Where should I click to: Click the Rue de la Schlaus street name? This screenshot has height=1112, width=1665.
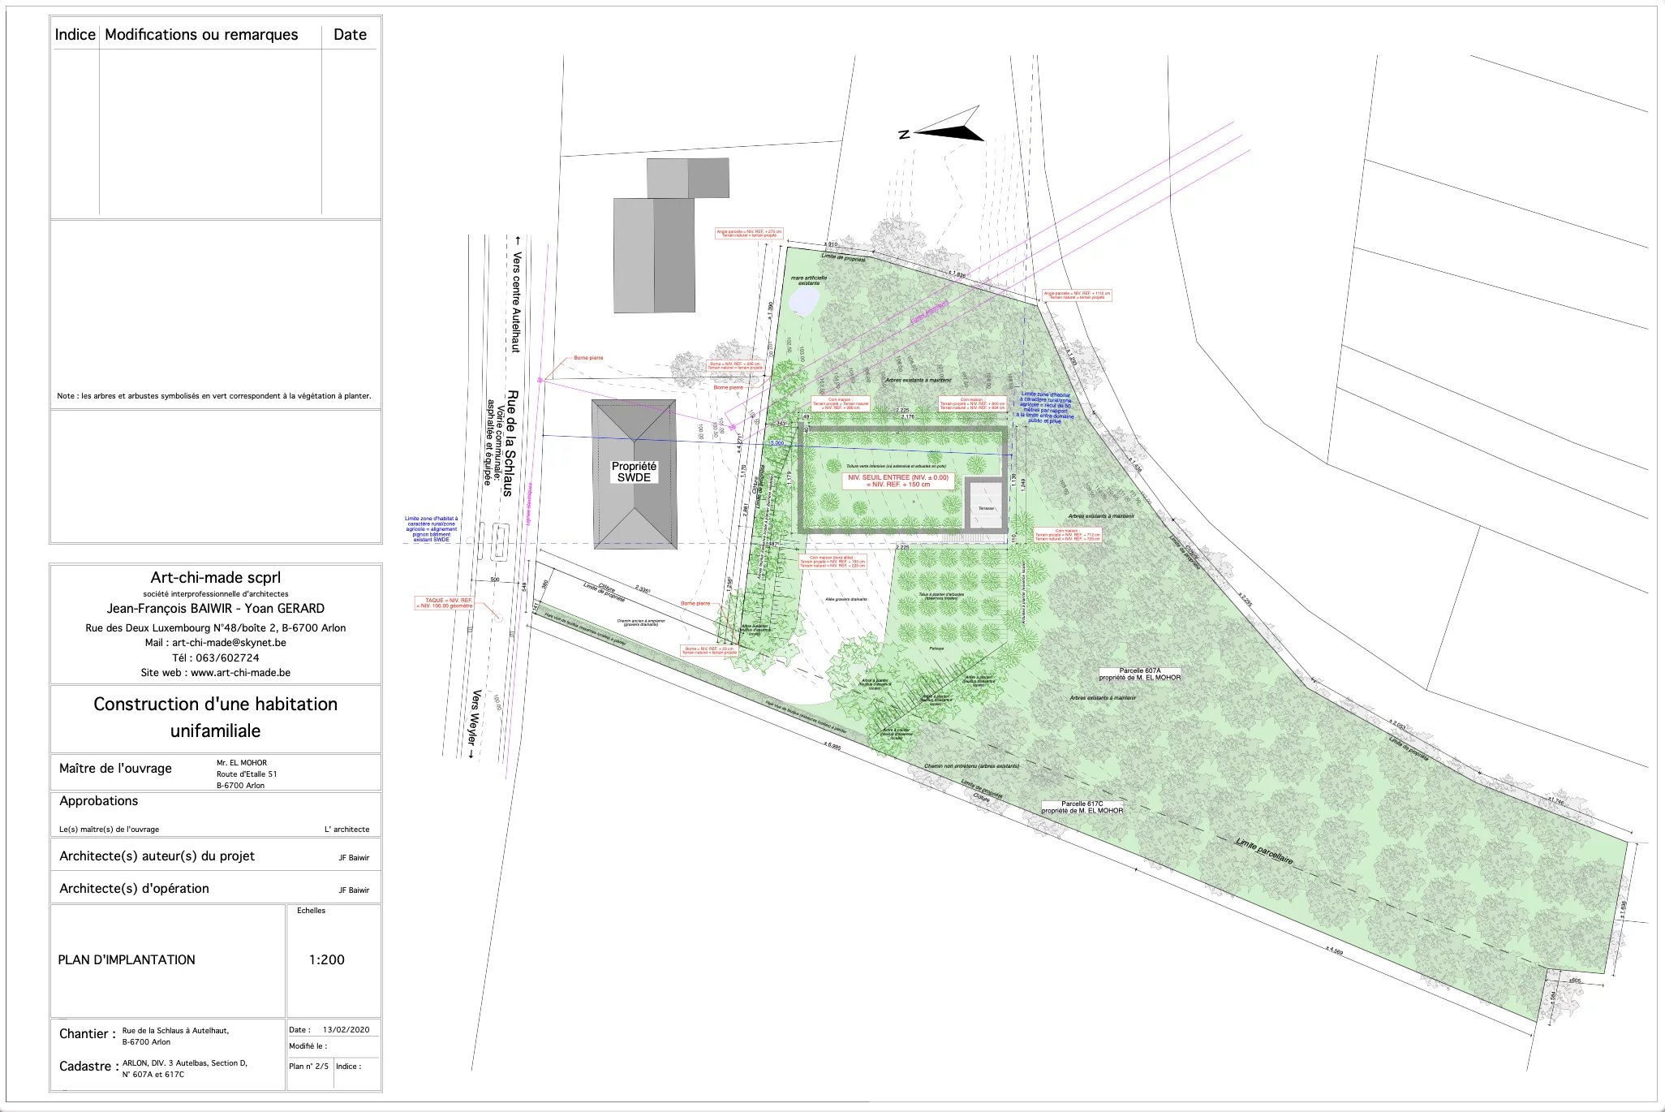click(510, 443)
